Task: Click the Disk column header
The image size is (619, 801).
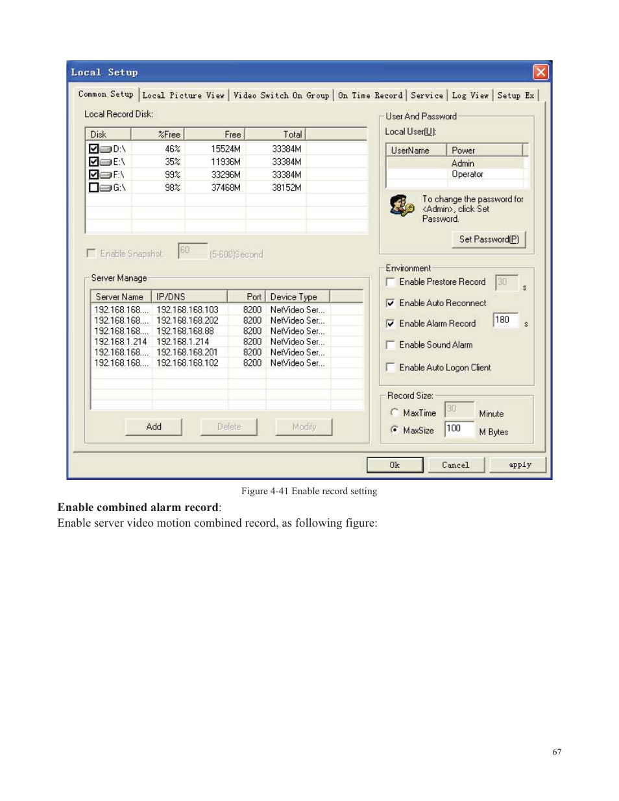Action: [108, 134]
